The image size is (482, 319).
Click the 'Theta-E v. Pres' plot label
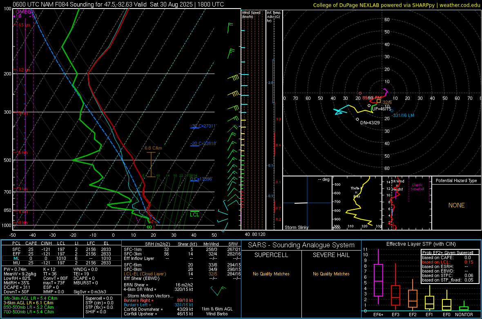pyautogui.click(x=357, y=192)
